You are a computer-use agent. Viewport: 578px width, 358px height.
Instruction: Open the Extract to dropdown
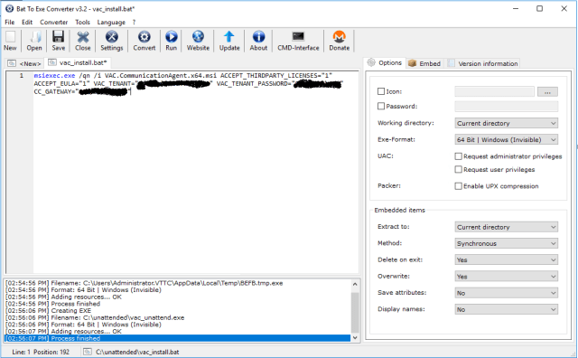click(506, 227)
